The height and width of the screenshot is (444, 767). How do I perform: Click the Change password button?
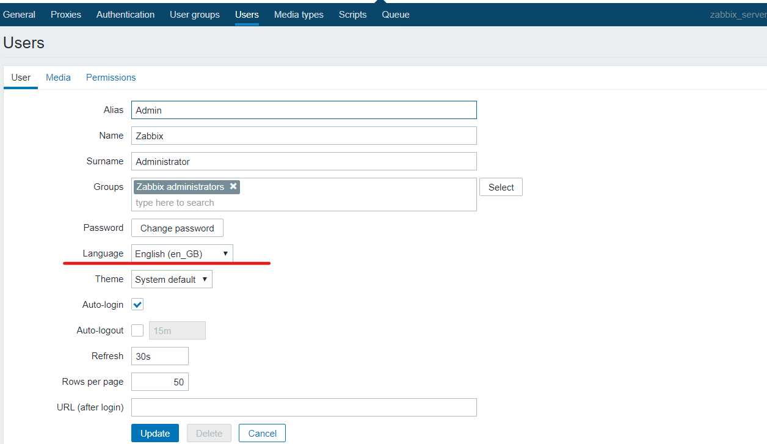177,228
